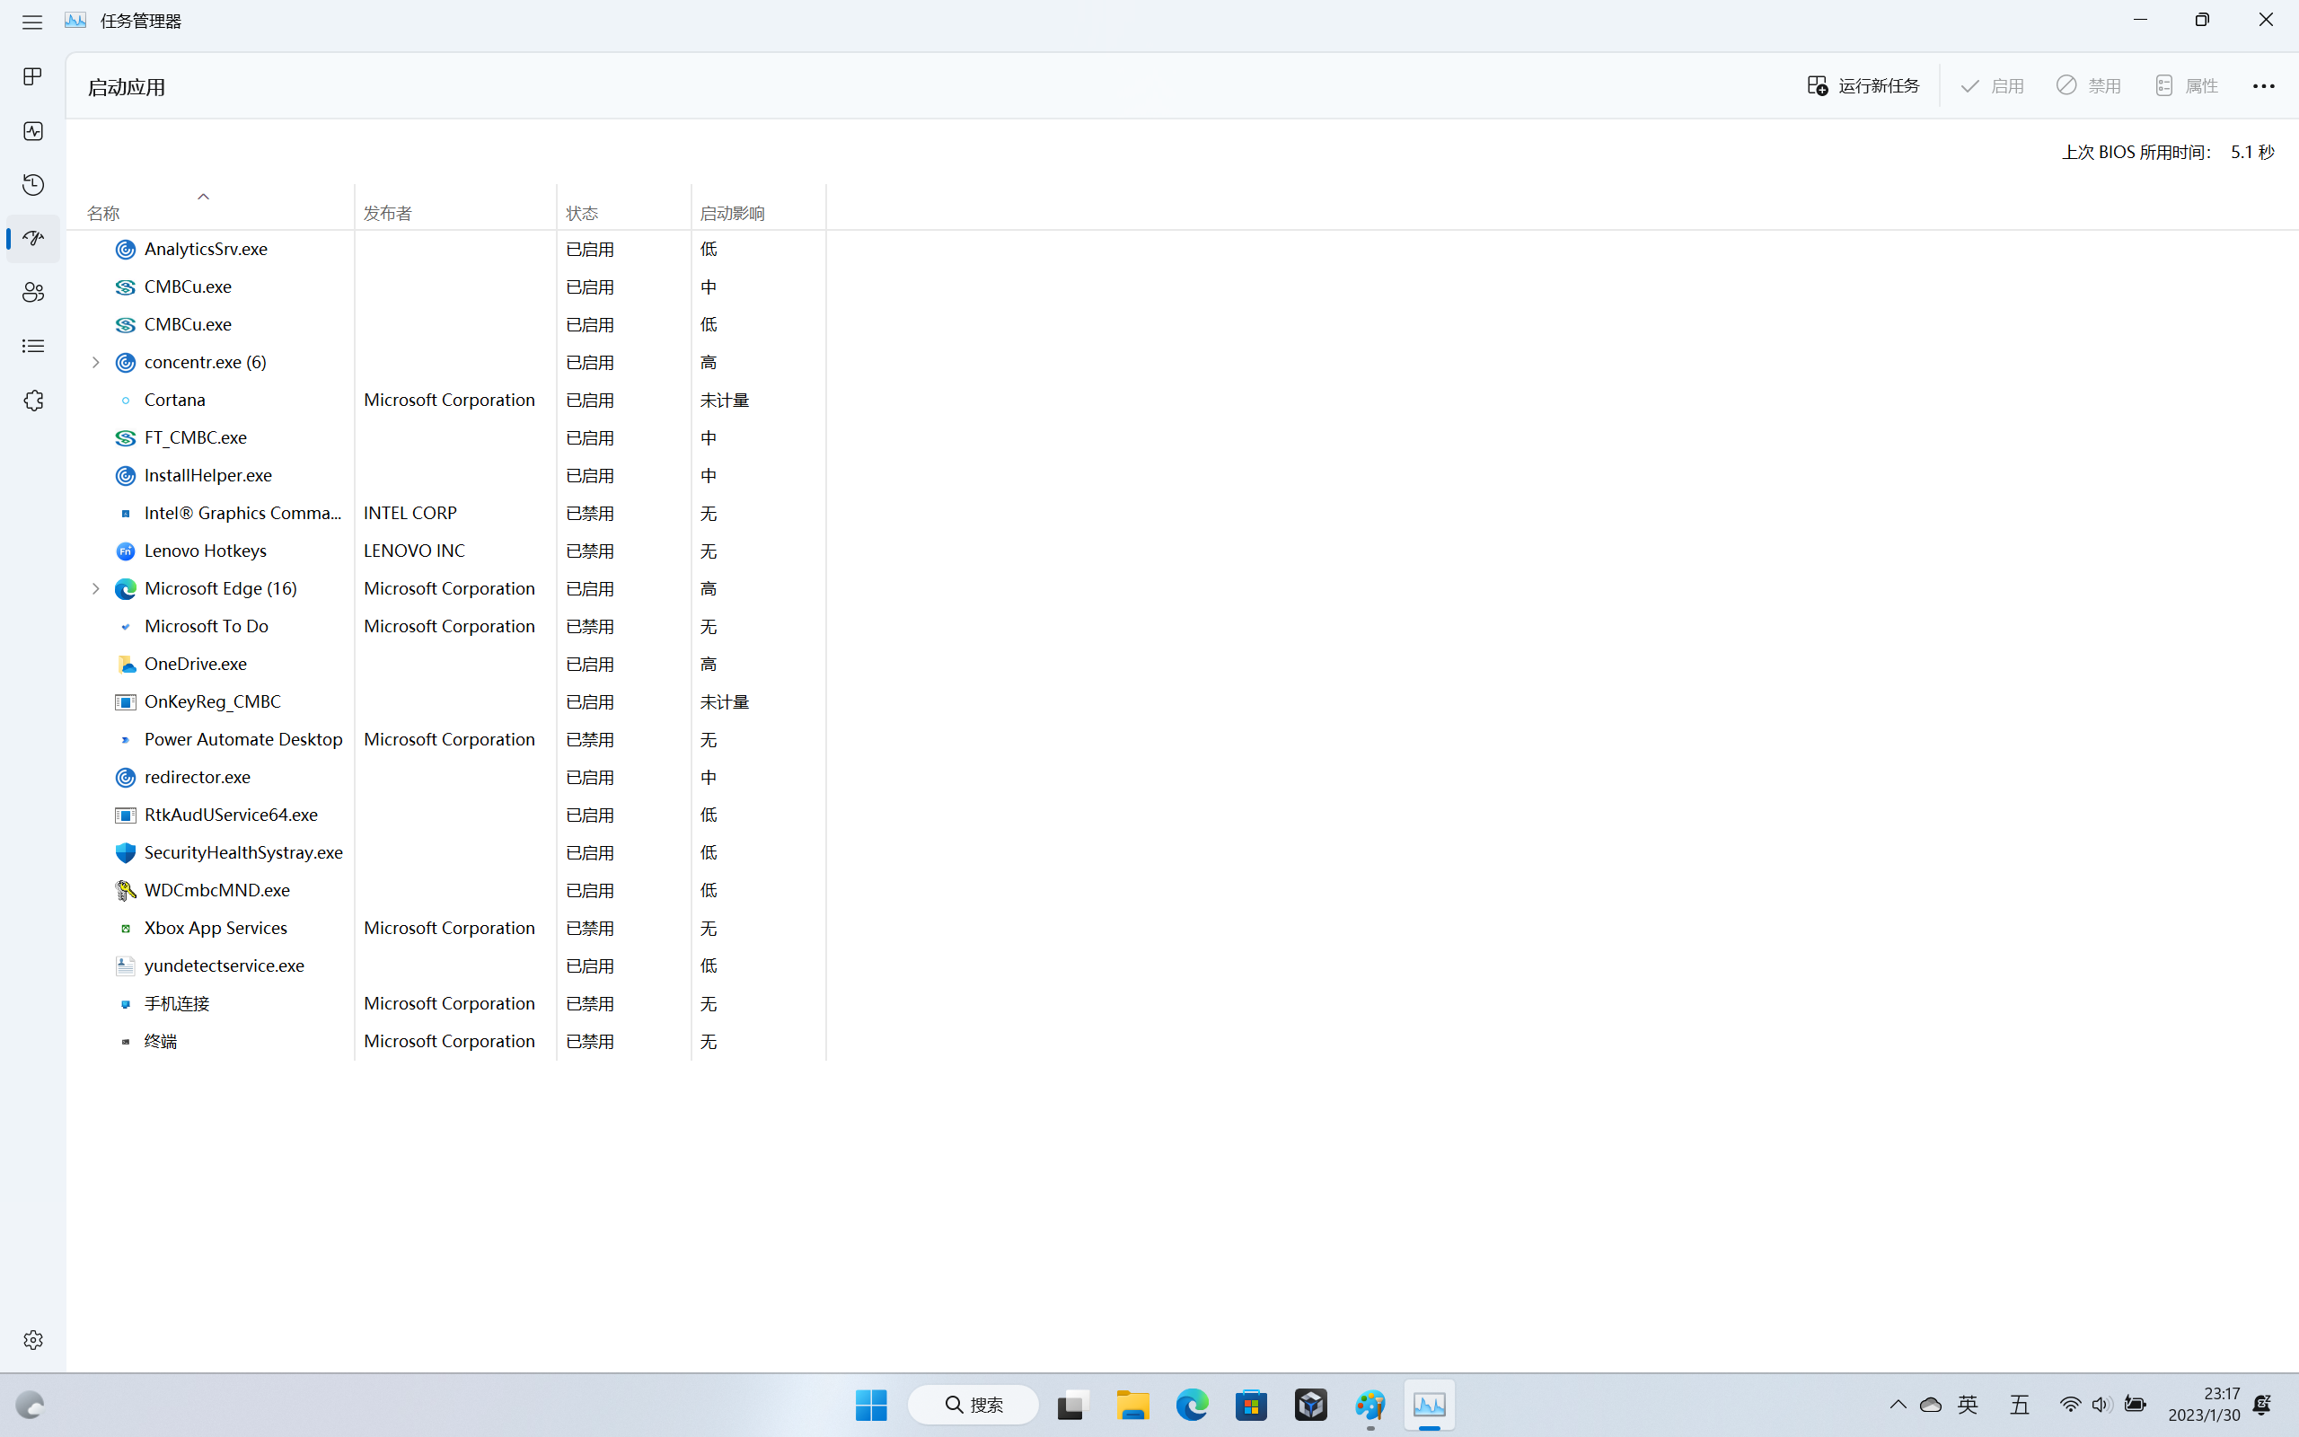Select the FT_CMBC.exe entry
2299x1437 pixels.
click(x=446, y=437)
